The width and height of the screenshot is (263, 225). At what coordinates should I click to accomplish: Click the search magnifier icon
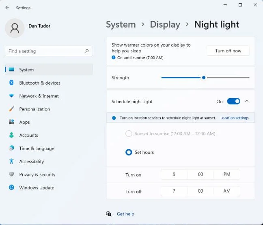point(87,51)
